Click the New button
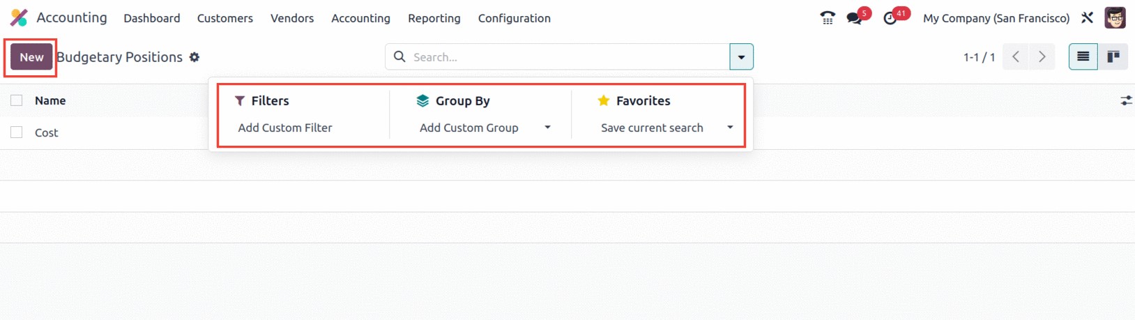Viewport: 1135px width, 320px height. 31,57
